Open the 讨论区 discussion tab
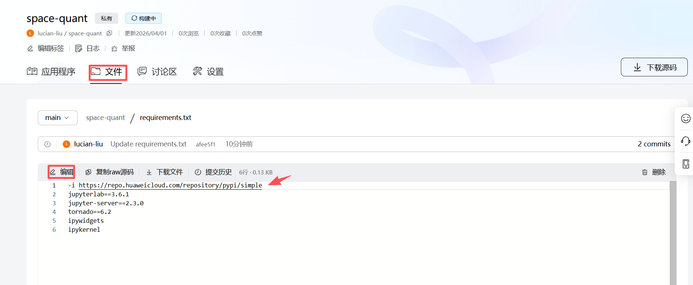This screenshot has height=285, width=693. click(x=157, y=72)
